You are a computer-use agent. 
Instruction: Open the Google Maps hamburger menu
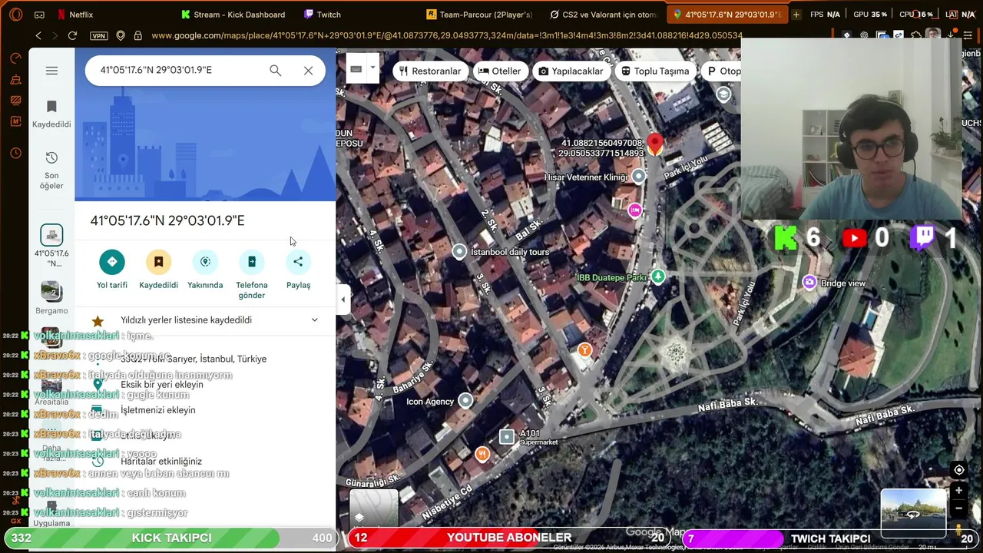pos(51,71)
